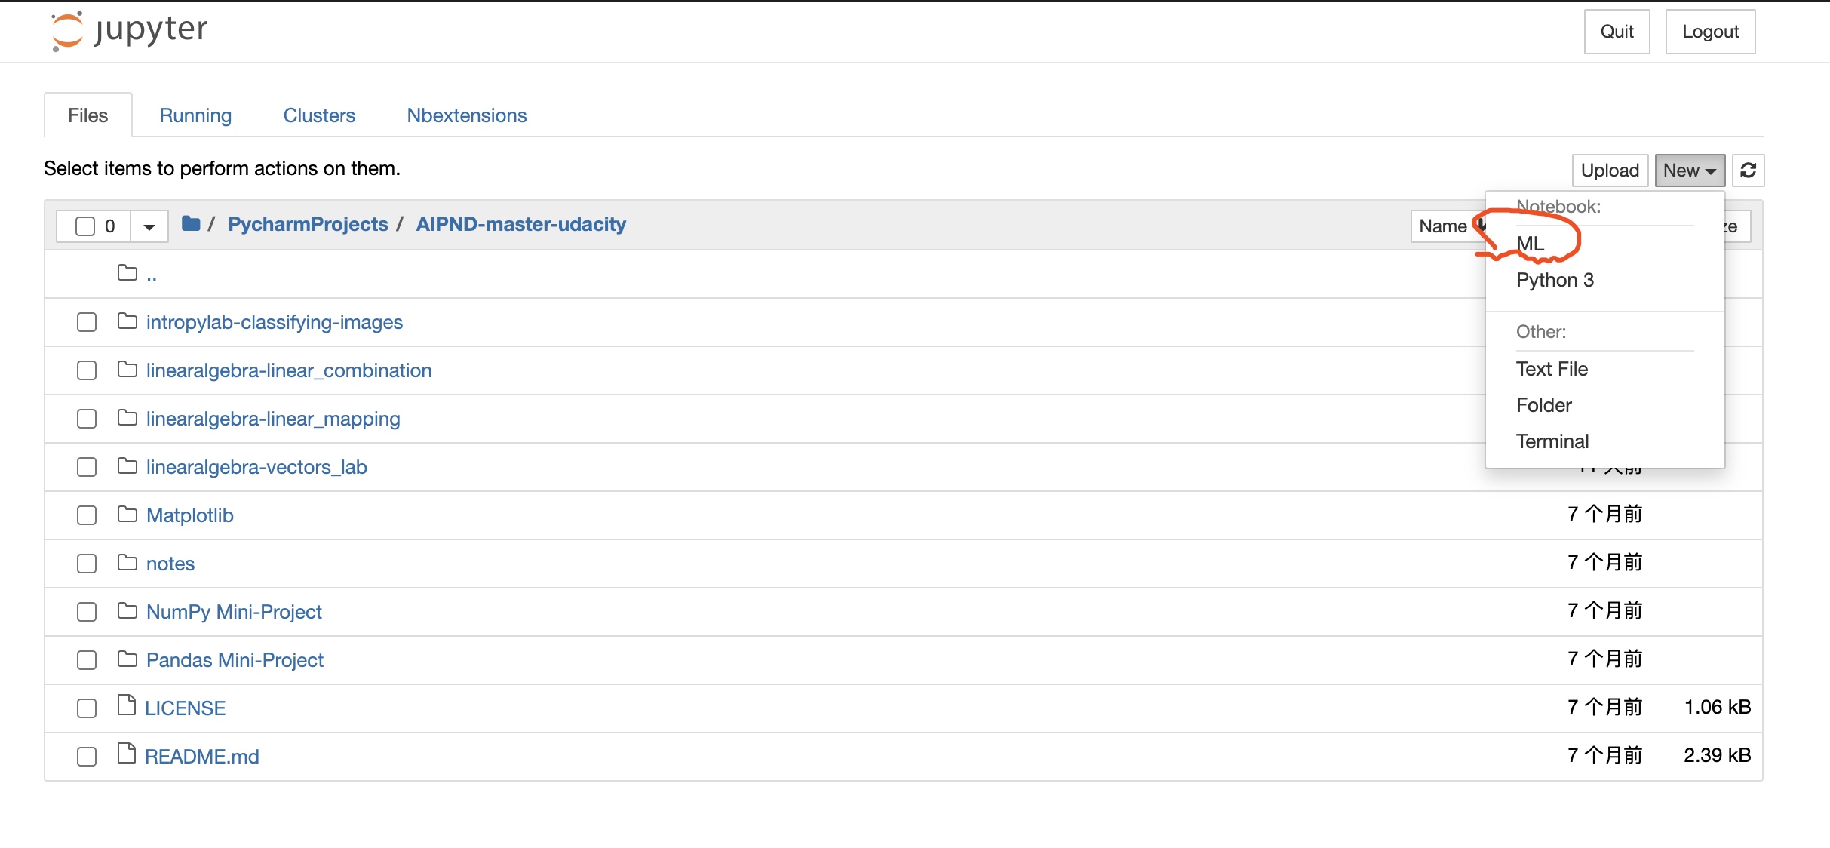Click the Matplotlib folder icon
This screenshot has width=1830, height=848.
[x=127, y=515]
